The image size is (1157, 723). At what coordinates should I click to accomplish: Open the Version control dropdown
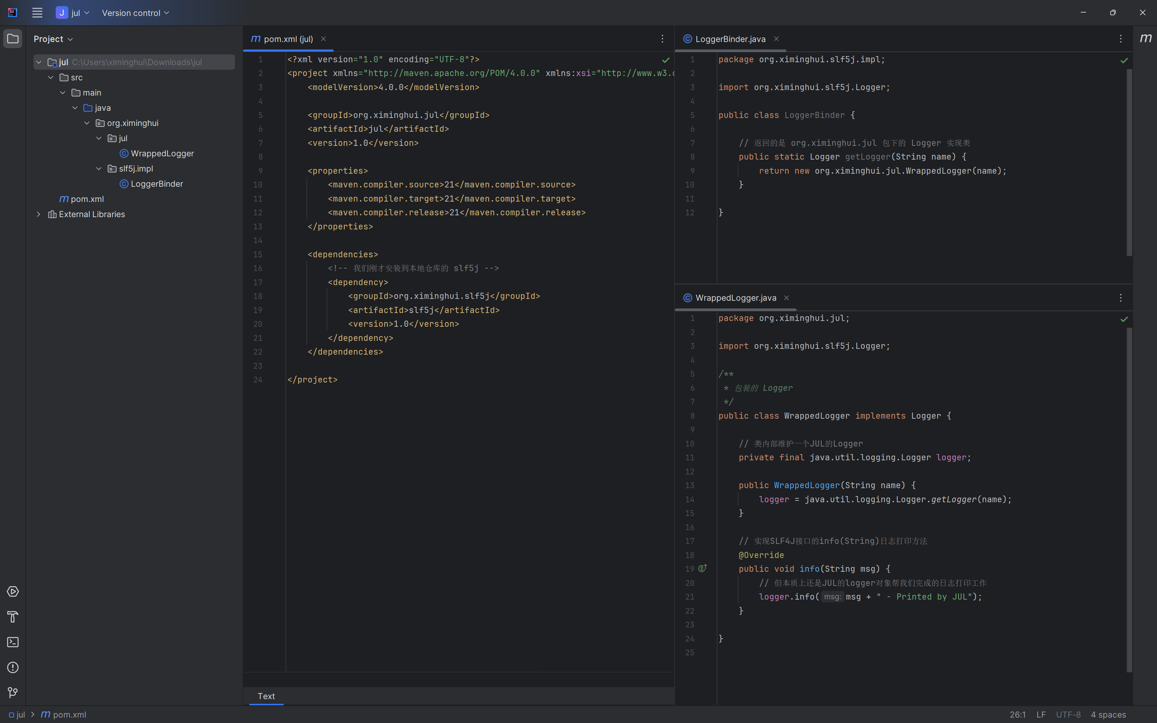coord(135,13)
